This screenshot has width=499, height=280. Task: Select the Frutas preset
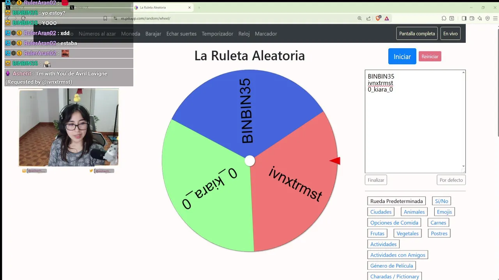pos(377,233)
